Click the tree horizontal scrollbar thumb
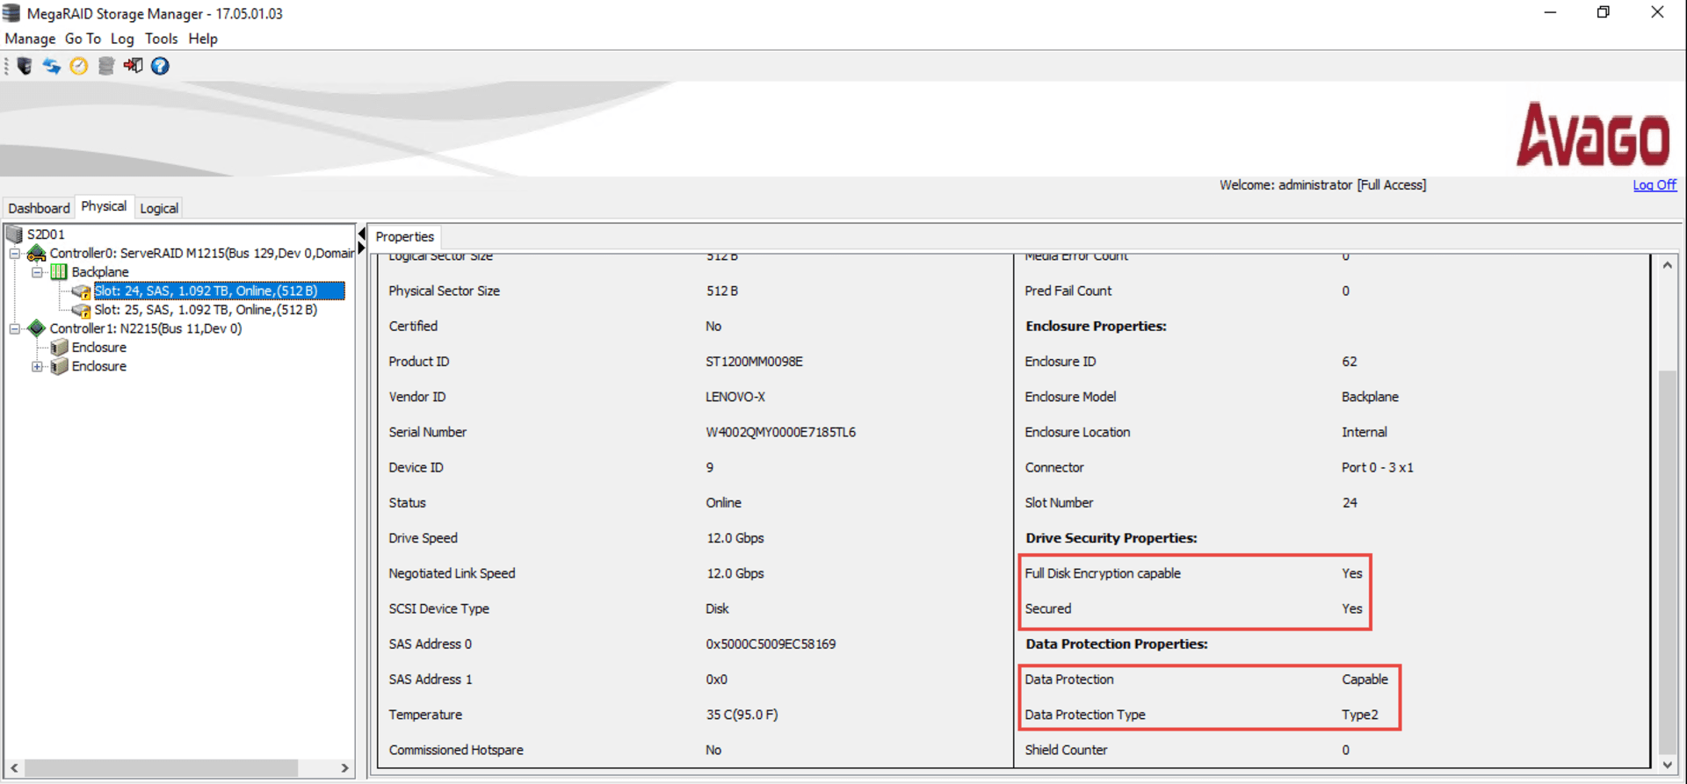Screen dimensions: 1687x784 coord(161,768)
